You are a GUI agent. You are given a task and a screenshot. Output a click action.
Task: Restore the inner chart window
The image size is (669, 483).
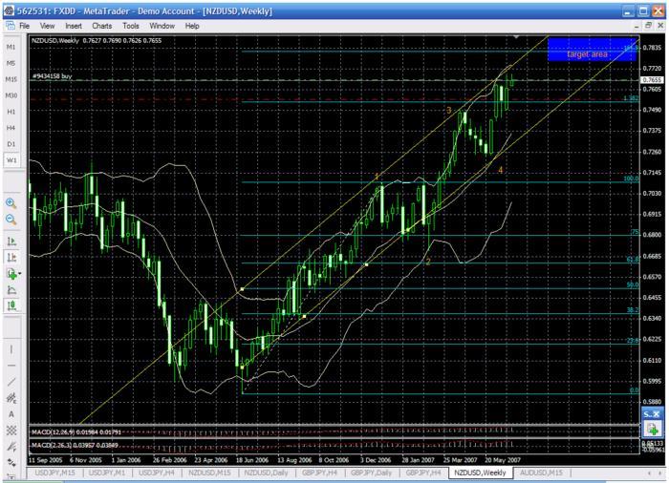648,26
